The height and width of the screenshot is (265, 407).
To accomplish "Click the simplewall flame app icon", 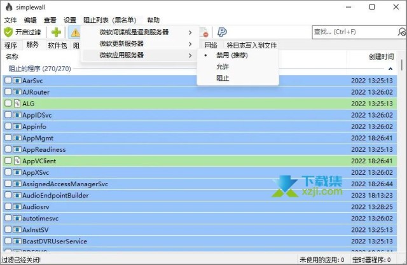I will (9, 7).
